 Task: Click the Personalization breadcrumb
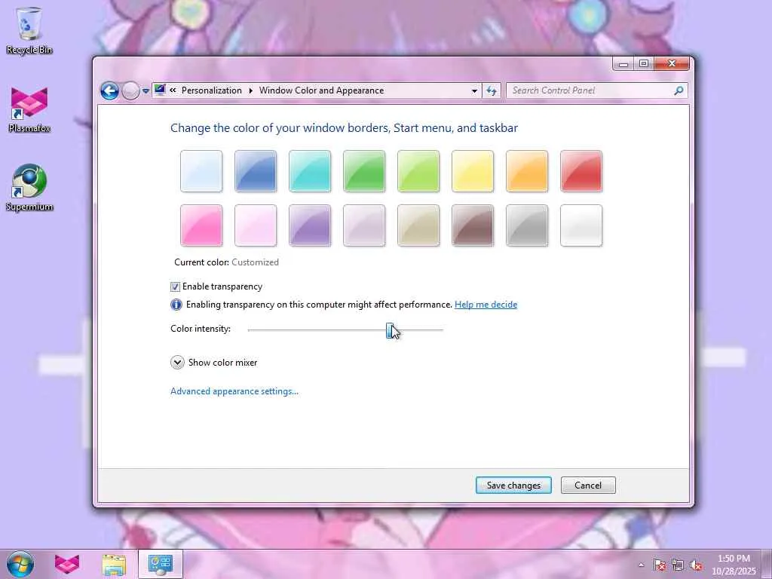coord(211,90)
